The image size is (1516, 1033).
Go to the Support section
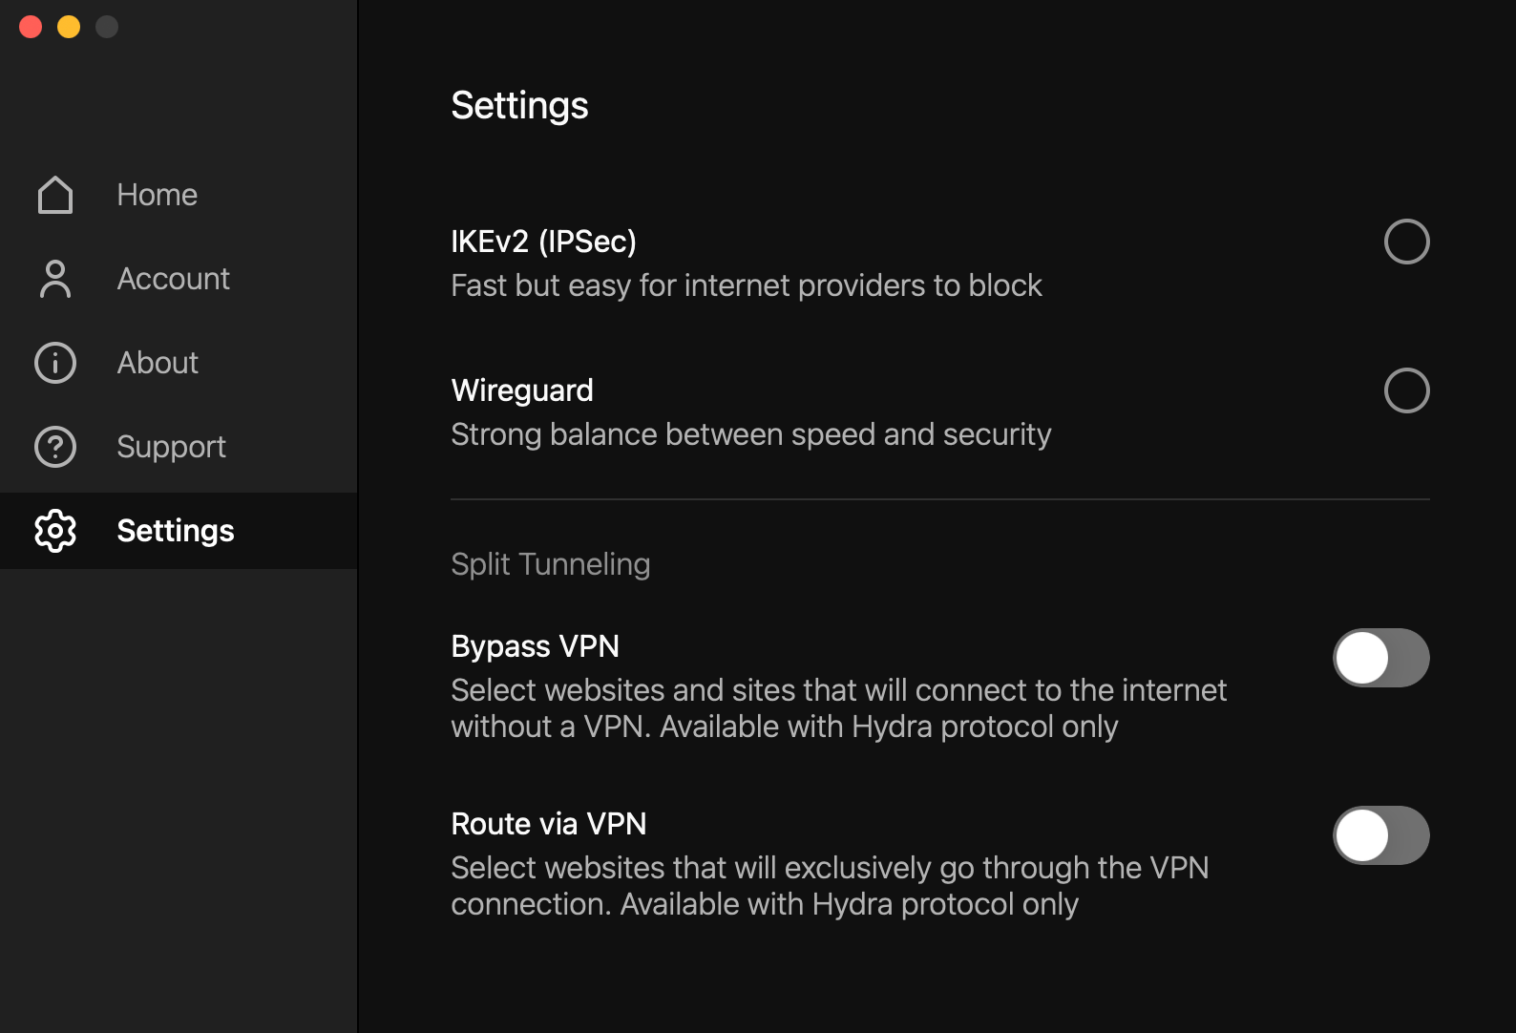[171, 446]
